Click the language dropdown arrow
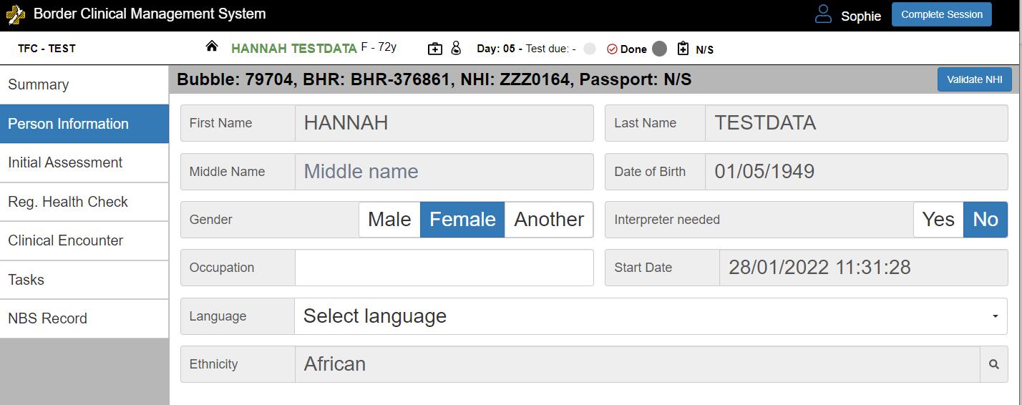Viewport: 1022px width, 405px height. click(995, 316)
